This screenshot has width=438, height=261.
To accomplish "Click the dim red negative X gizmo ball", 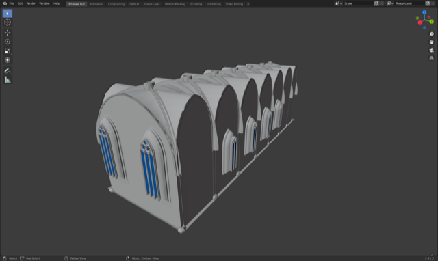I will [429, 17].
